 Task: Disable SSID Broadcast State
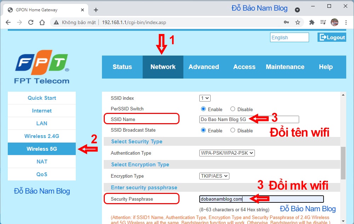(233, 130)
